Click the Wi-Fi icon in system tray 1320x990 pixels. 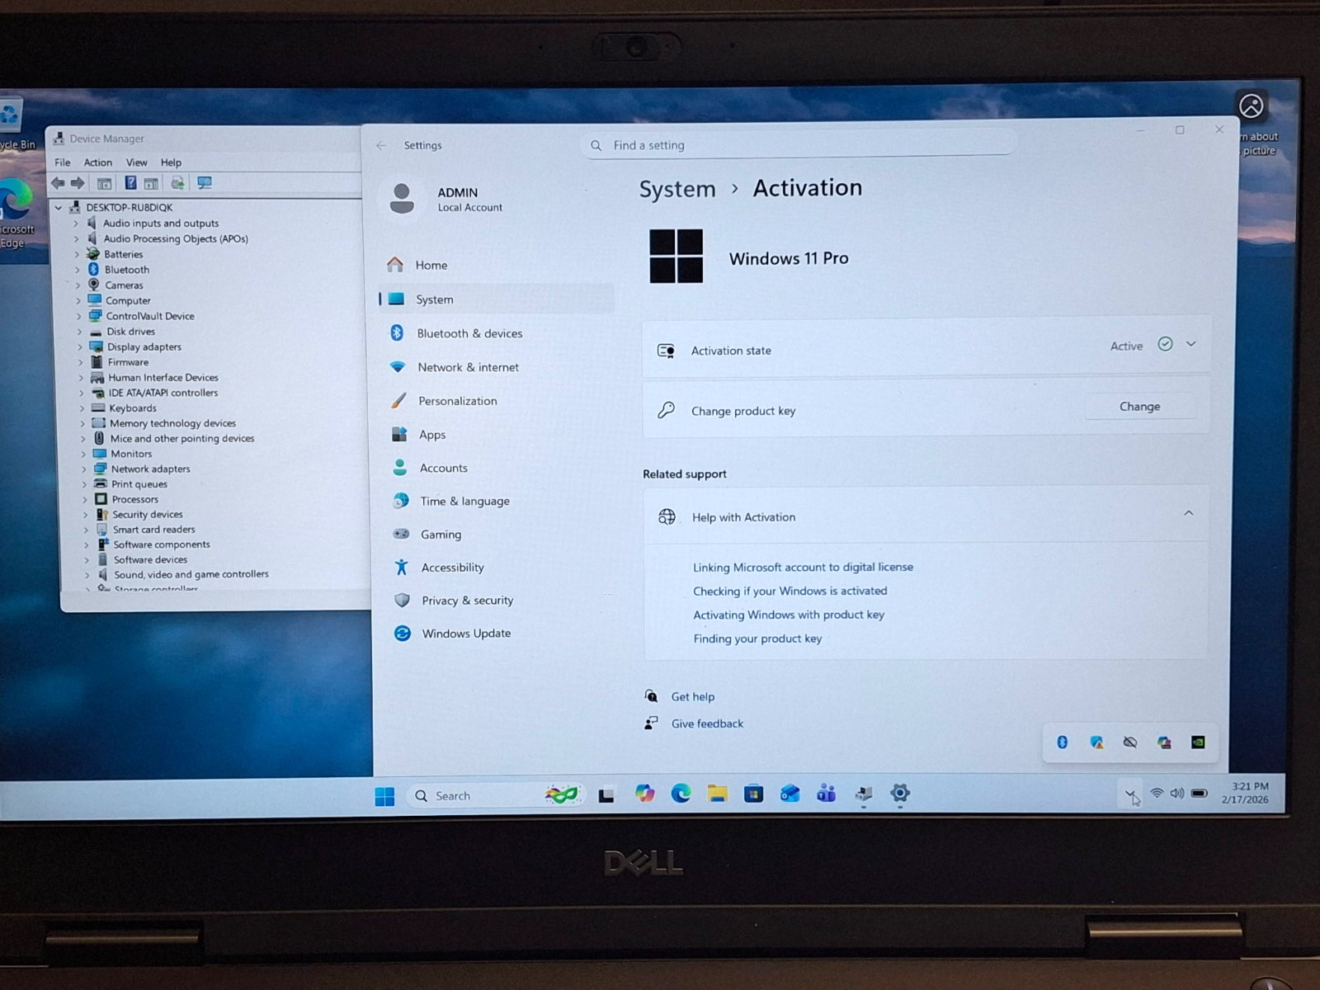coord(1157,793)
